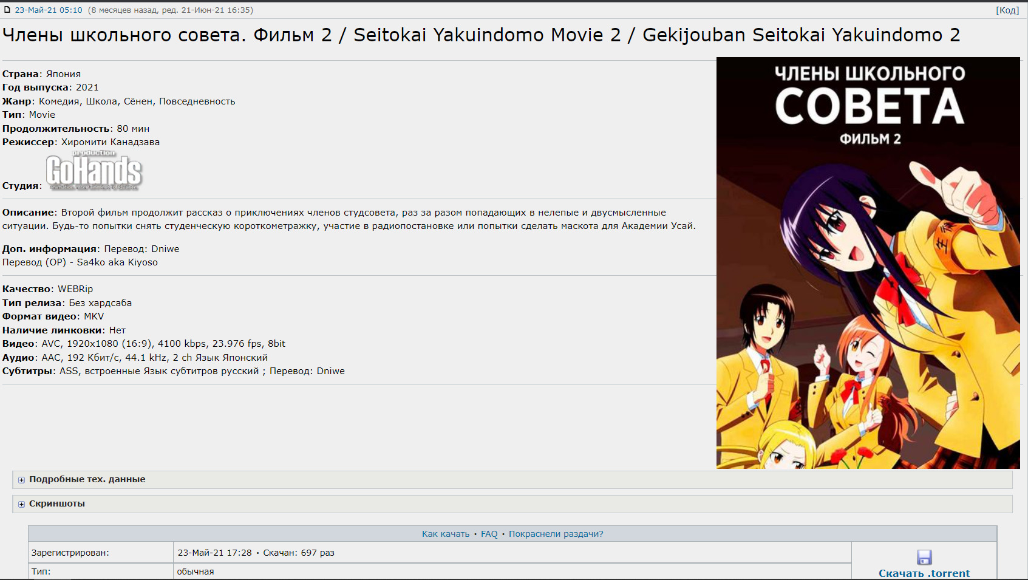Click Скачать .torrent download link
Image resolution: width=1028 pixels, height=580 pixels.
point(924,573)
